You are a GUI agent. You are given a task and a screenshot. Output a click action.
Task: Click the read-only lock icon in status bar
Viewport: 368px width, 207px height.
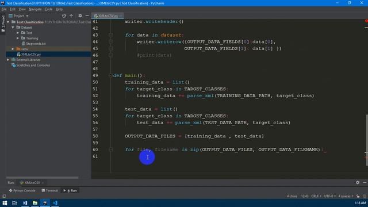click(x=358, y=196)
